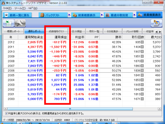Screen dimensions: 165x124
Task: Open the ﾌｧｲﾙ(F) menu
Action: 7,8
